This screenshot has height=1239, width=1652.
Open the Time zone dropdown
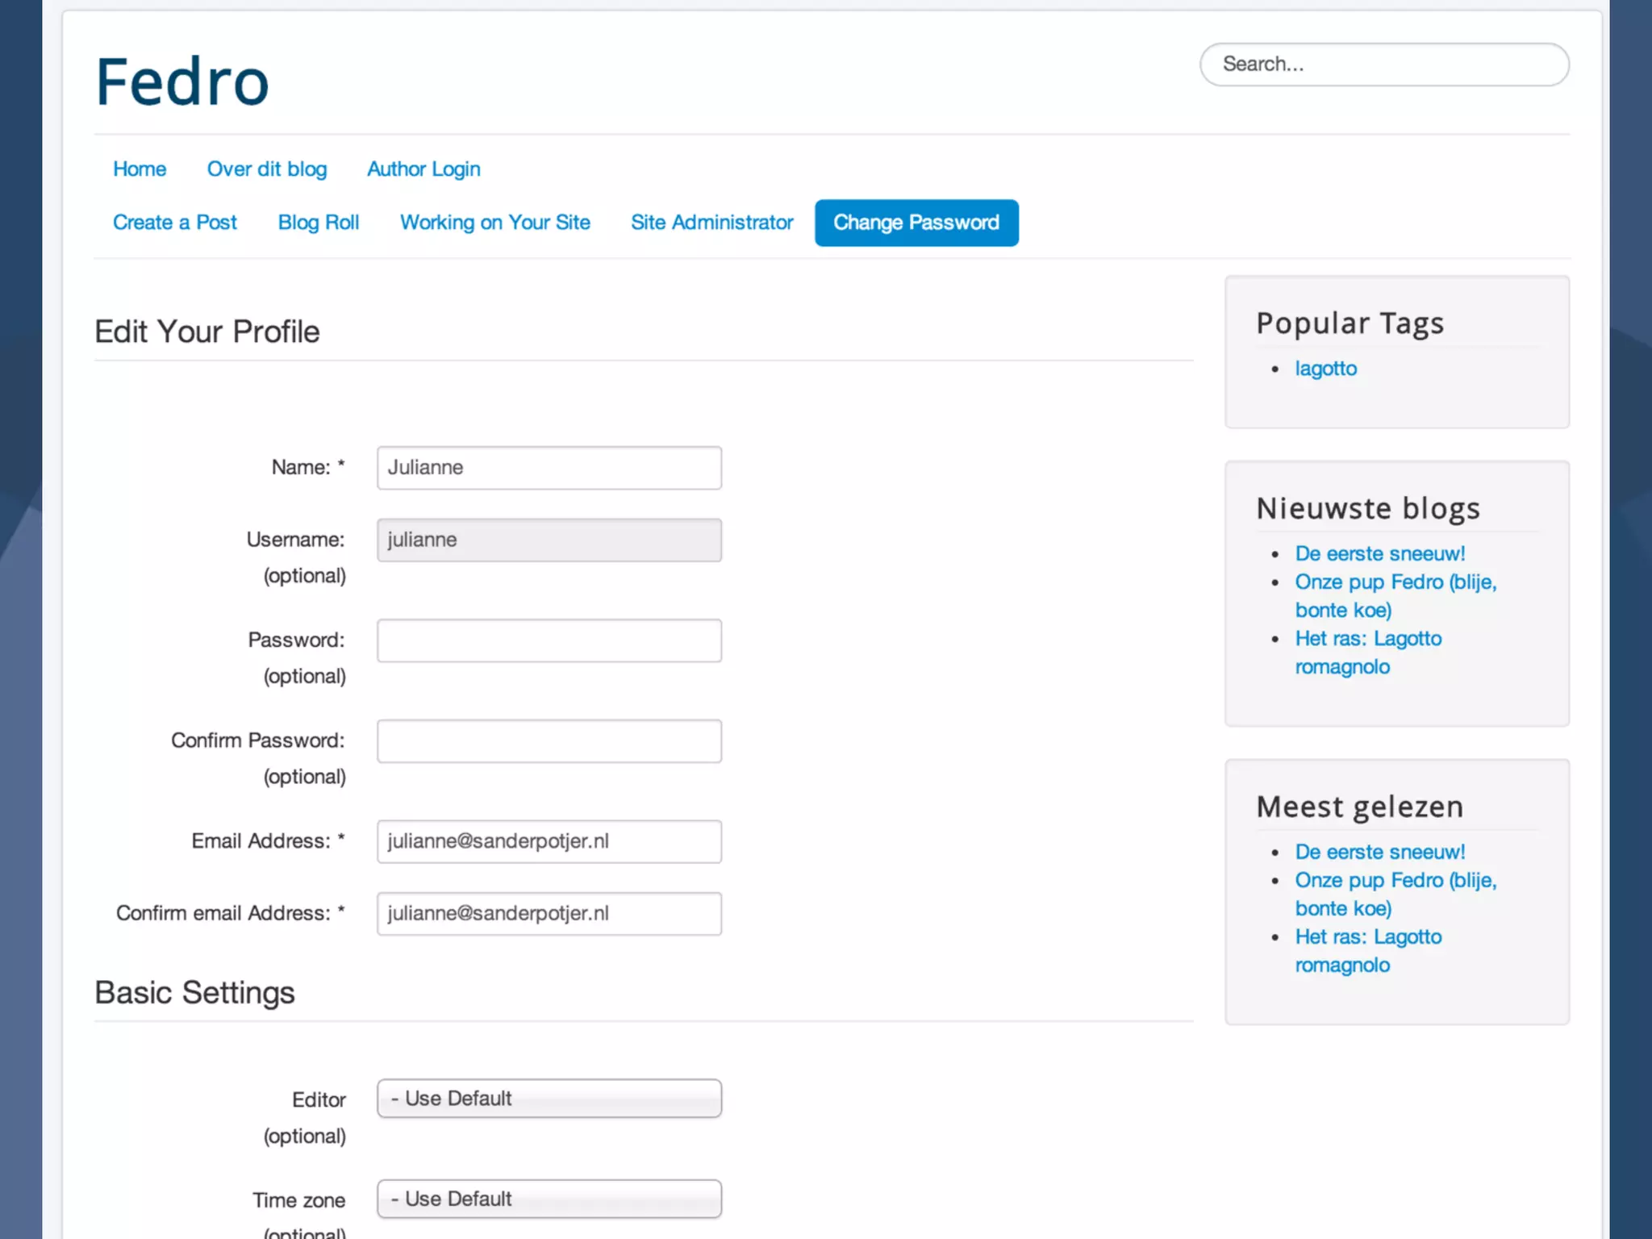click(x=549, y=1199)
